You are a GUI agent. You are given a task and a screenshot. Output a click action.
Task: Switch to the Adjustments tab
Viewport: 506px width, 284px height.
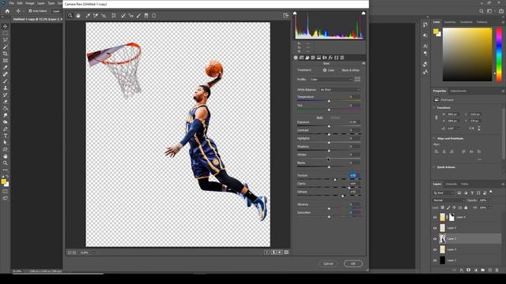pos(459,92)
